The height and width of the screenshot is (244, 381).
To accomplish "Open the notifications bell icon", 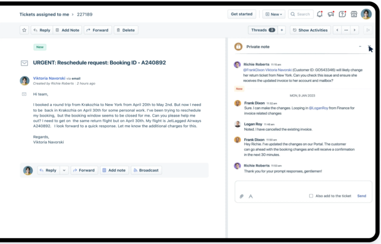I will pos(320,14).
